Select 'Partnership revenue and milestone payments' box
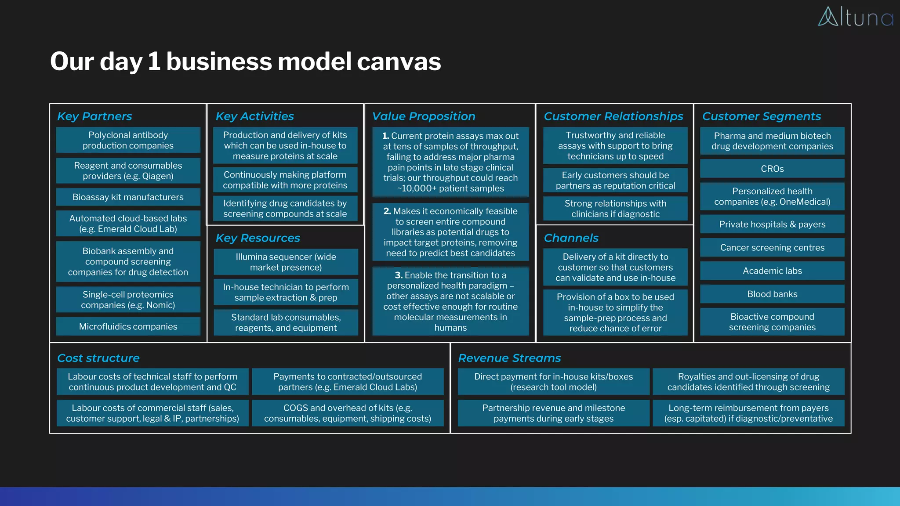Screen dimensions: 900x506 point(554,413)
